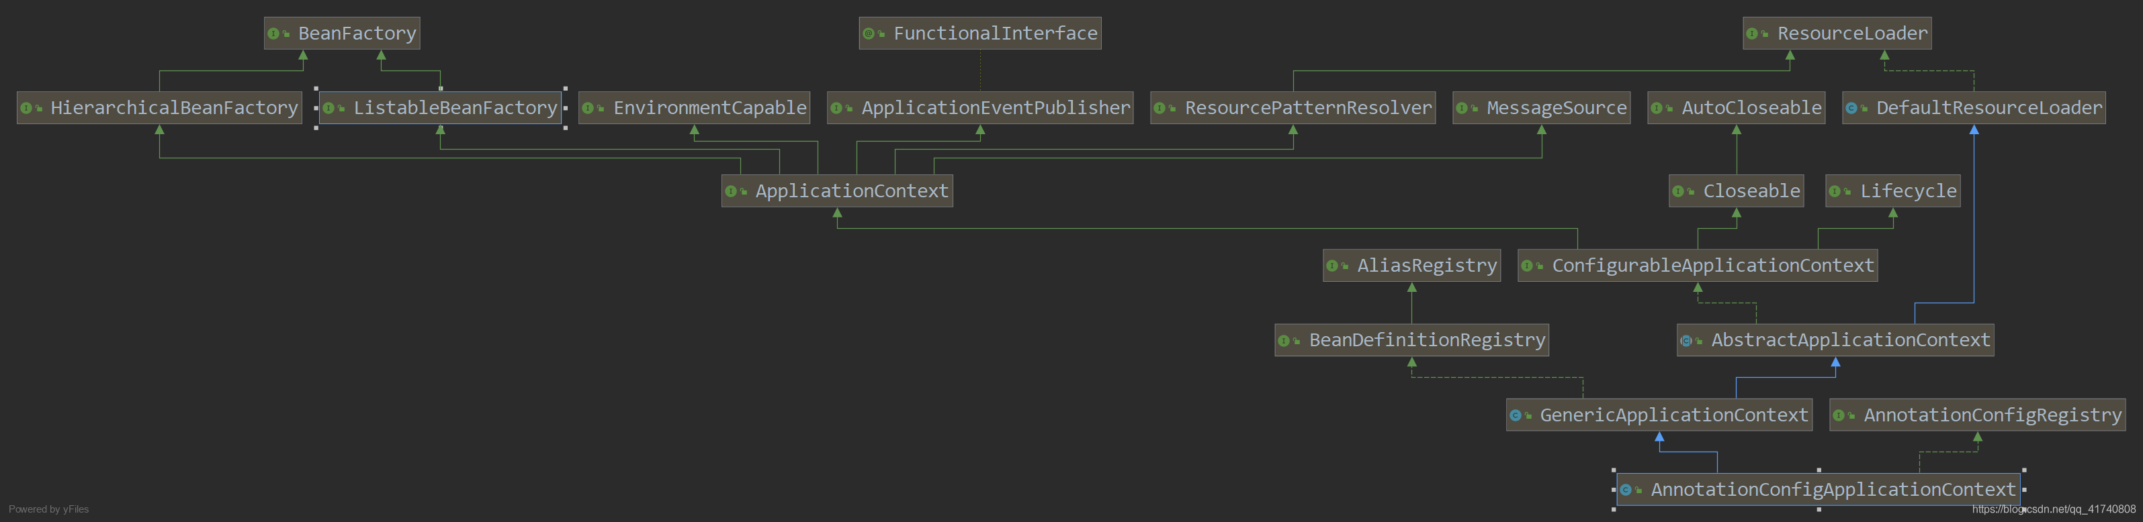
Task: Select the Closeable node text
Action: coord(1752,191)
